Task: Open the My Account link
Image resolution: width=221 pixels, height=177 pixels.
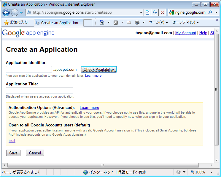Action: pos(185,33)
